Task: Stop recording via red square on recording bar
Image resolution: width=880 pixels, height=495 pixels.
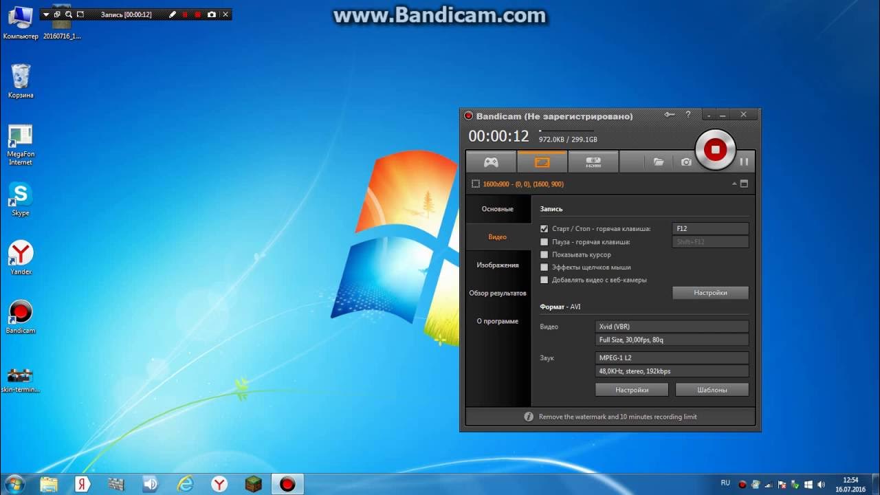Action: pyautogui.click(x=185, y=14)
